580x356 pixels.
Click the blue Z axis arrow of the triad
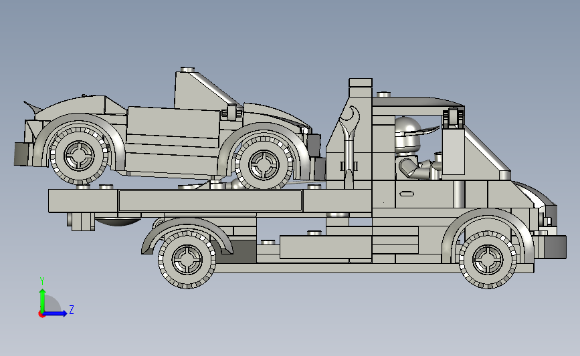[x=56, y=313]
